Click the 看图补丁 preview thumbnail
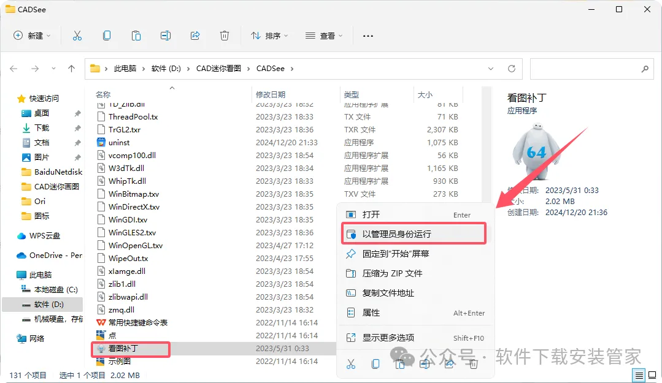Image resolution: width=662 pixels, height=383 pixels. click(536, 151)
